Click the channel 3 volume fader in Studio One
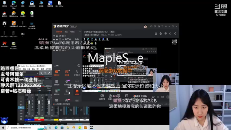 coord(49,102)
